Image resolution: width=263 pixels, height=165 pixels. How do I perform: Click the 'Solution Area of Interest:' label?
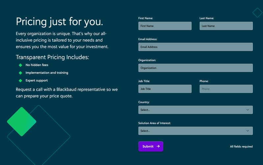(154, 123)
